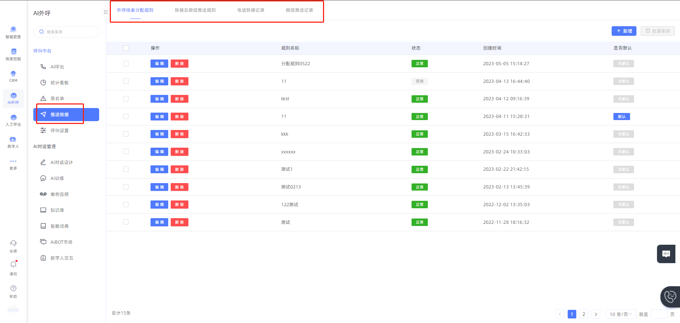Click the 规则名称 column header

290,48
